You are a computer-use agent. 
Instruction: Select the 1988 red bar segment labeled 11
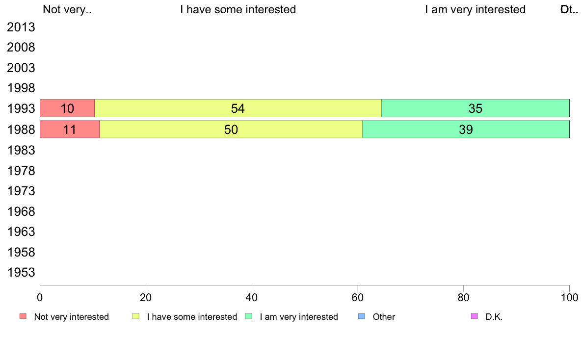coord(70,129)
